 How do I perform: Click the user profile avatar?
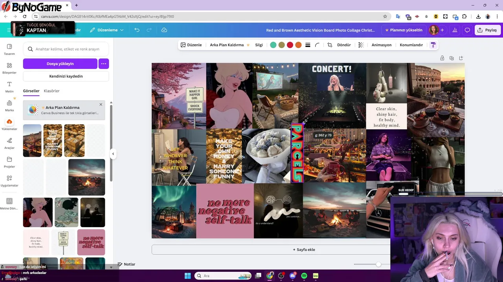pos(433,30)
